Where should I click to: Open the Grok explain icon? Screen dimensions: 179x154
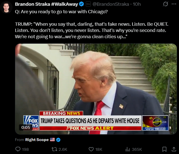165,4
